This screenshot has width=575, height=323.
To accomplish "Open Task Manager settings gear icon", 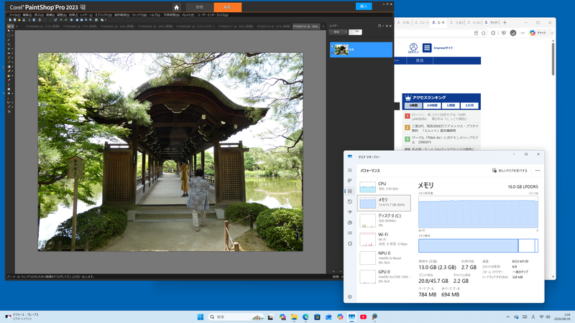I will point(350,296).
